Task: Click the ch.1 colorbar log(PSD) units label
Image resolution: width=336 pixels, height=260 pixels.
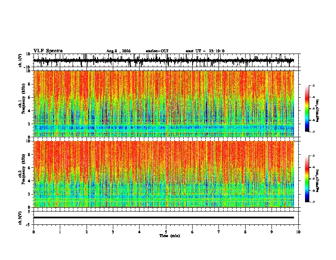Action: pos(318,111)
